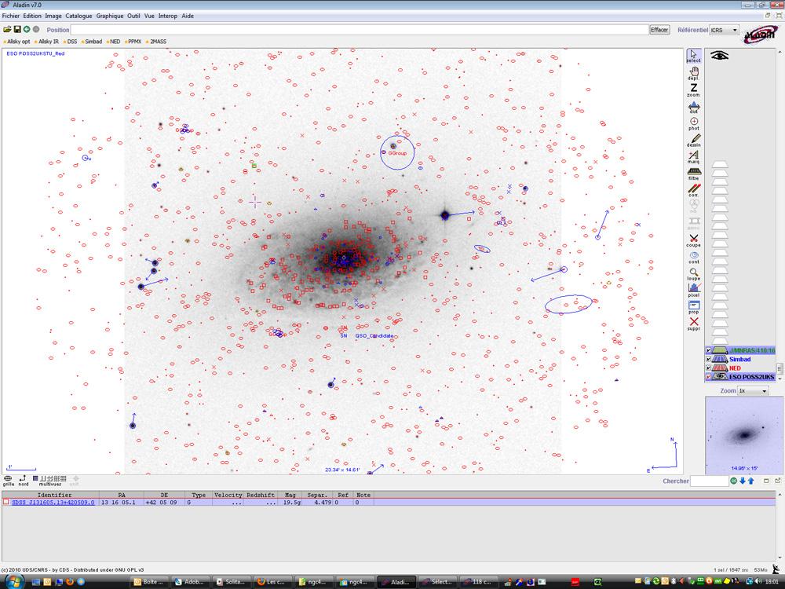Click the Chercher search field
785x589 pixels.
[710, 481]
